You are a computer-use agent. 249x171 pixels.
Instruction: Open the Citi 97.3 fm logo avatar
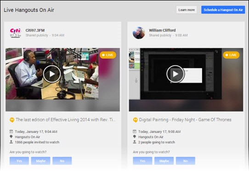(16, 33)
